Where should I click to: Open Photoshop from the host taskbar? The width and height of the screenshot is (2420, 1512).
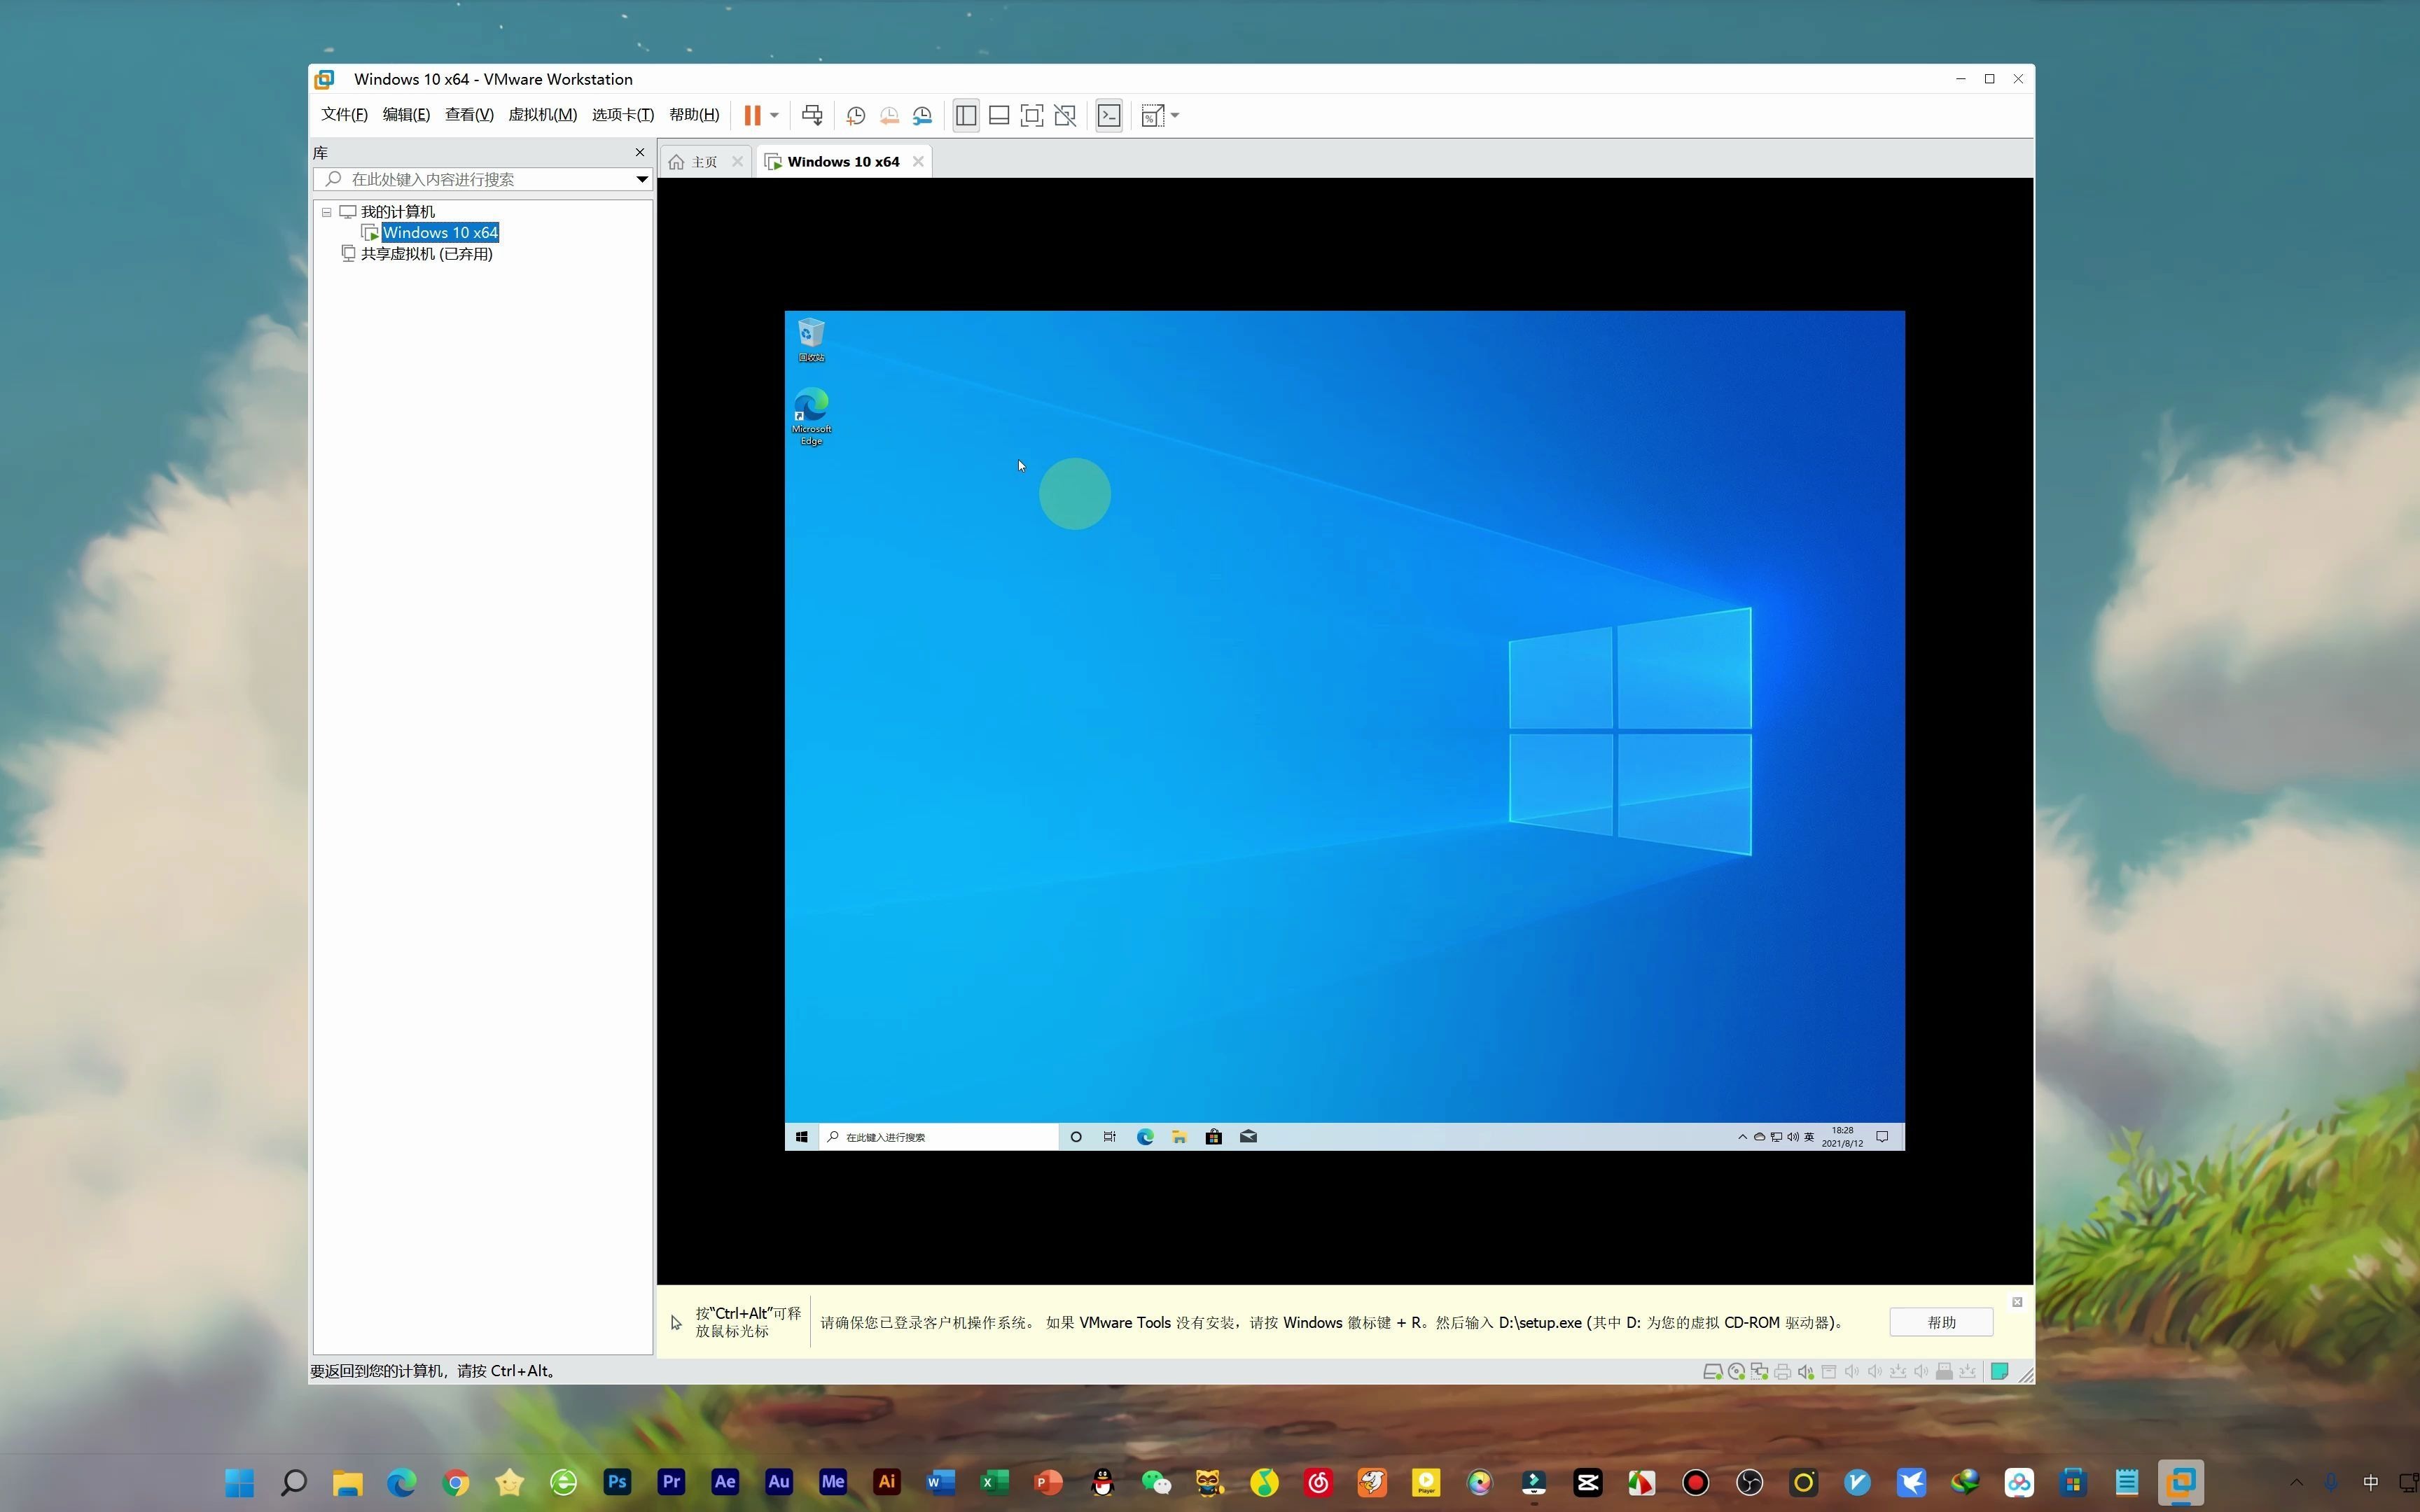pos(617,1482)
